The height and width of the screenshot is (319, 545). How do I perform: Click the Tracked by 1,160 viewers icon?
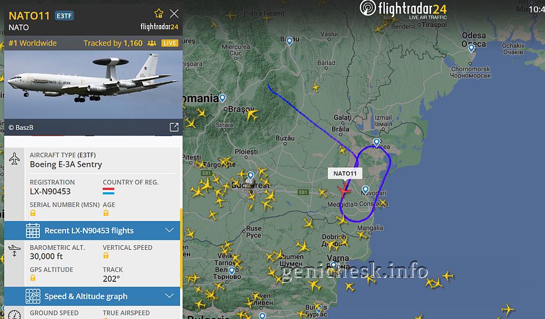152,44
